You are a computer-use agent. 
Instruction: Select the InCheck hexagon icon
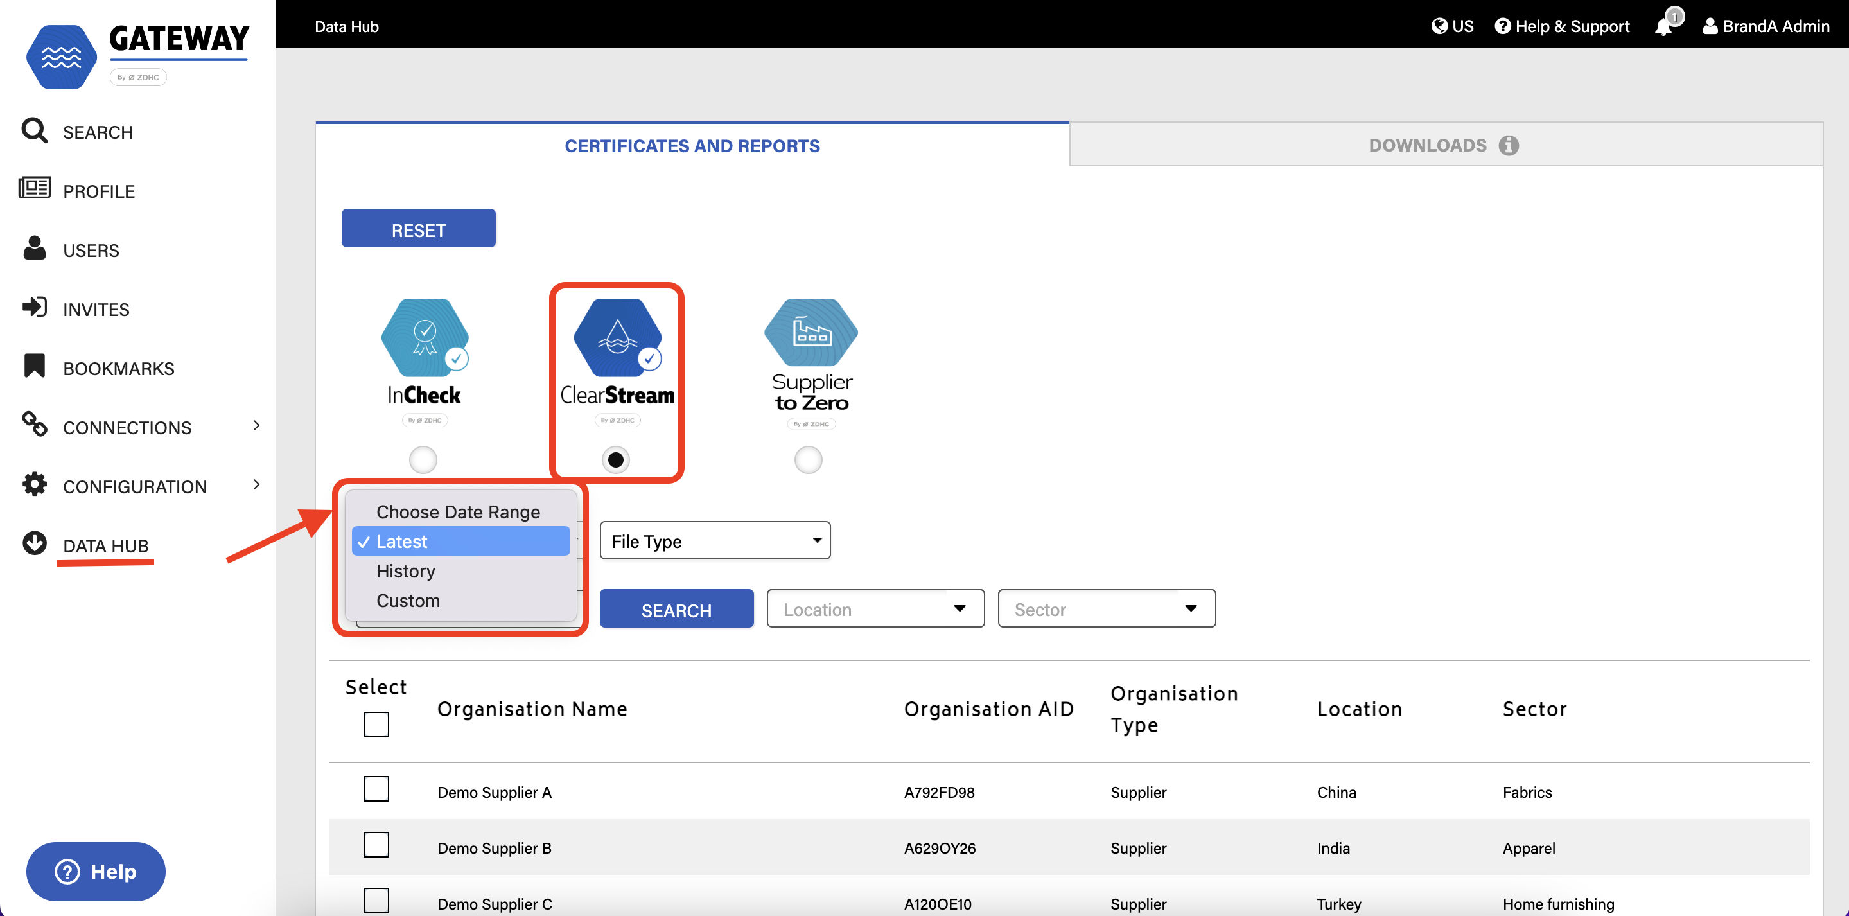[x=425, y=337]
